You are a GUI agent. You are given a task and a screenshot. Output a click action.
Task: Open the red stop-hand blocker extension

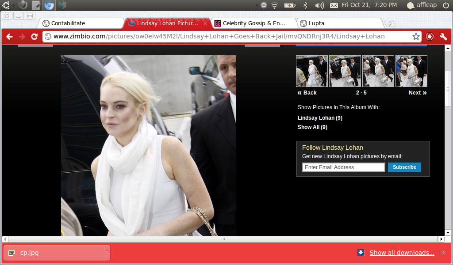pyautogui.click(x=430, y=36)
